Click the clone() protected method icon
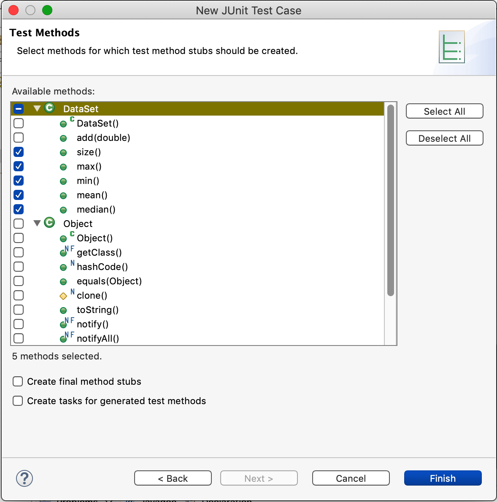The height and width of the screenshot is (502, 497). (67, 294)
